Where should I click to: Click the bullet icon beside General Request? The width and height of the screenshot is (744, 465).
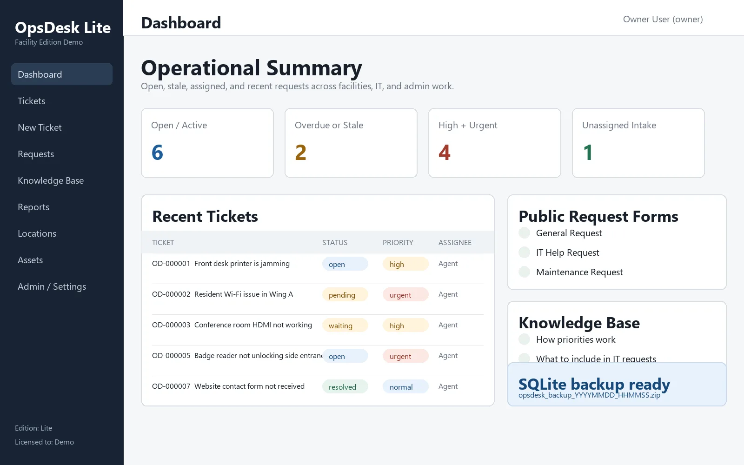click(525, 233)
